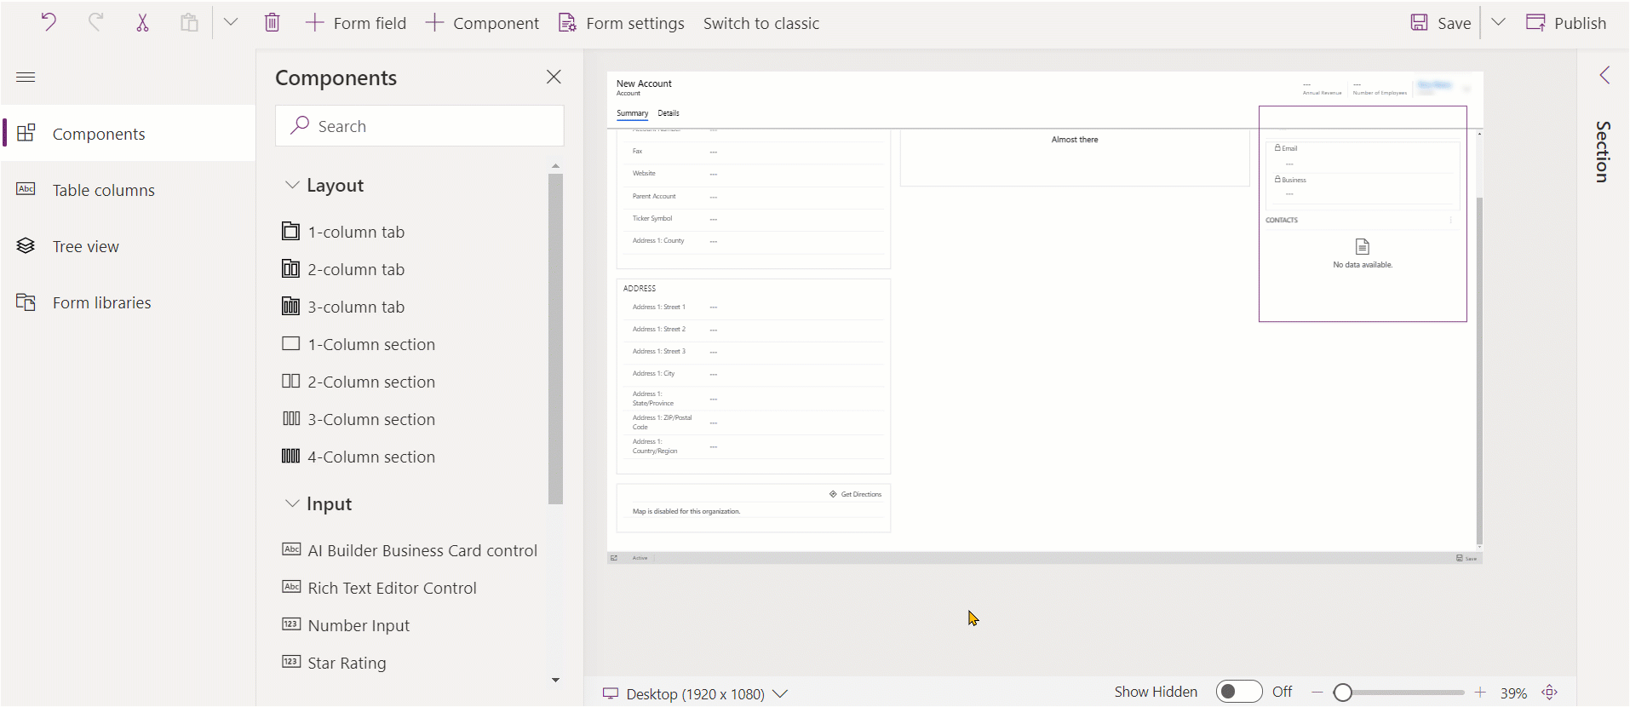The width and height of the screenshot is (1630, 707).
Task: Open Form libraries pane
Action: pos(129,302)
